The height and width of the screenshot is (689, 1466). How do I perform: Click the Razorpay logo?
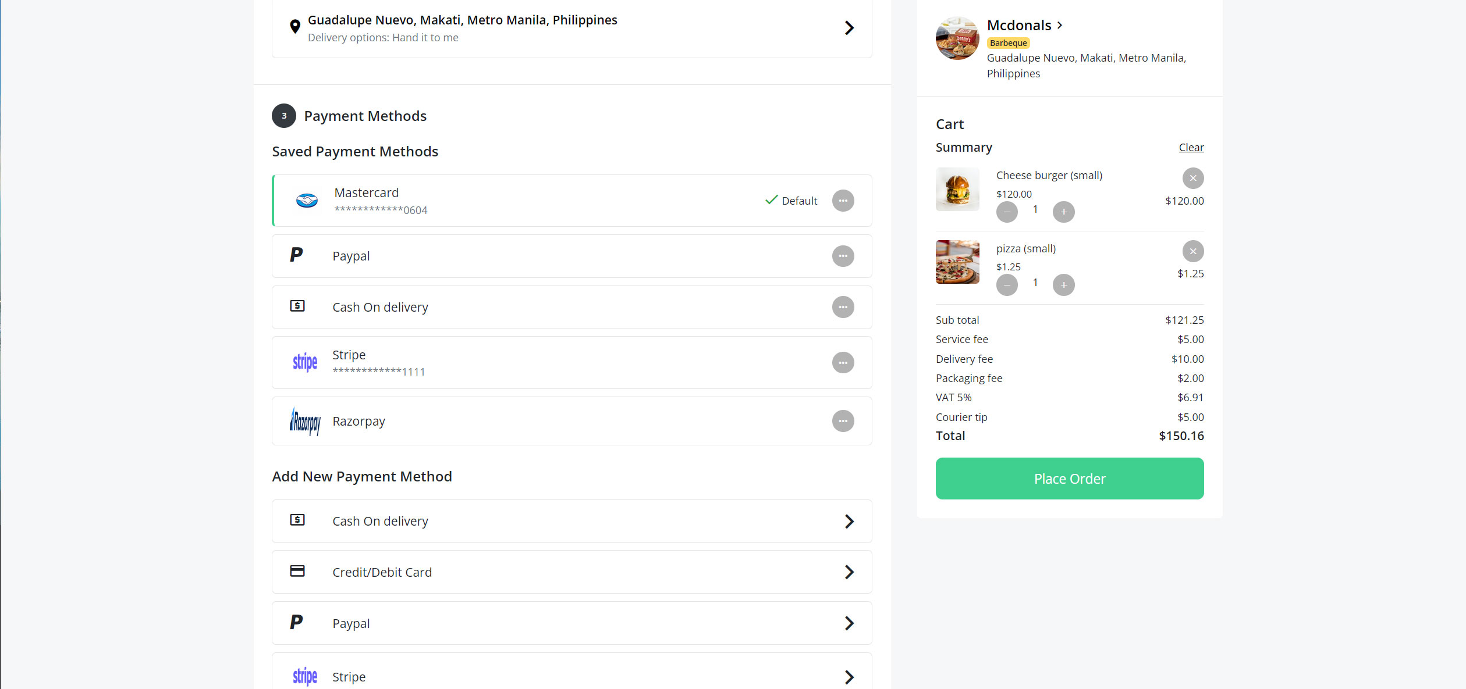tap(305, 421)
